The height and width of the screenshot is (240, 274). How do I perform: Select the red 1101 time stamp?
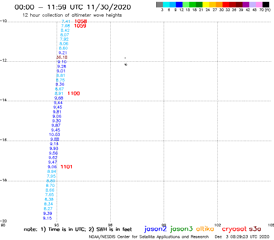(x=66, y=167)
